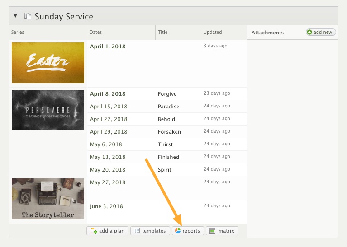Click the Behold title
347x247 pixels.
tap(166, 119)
